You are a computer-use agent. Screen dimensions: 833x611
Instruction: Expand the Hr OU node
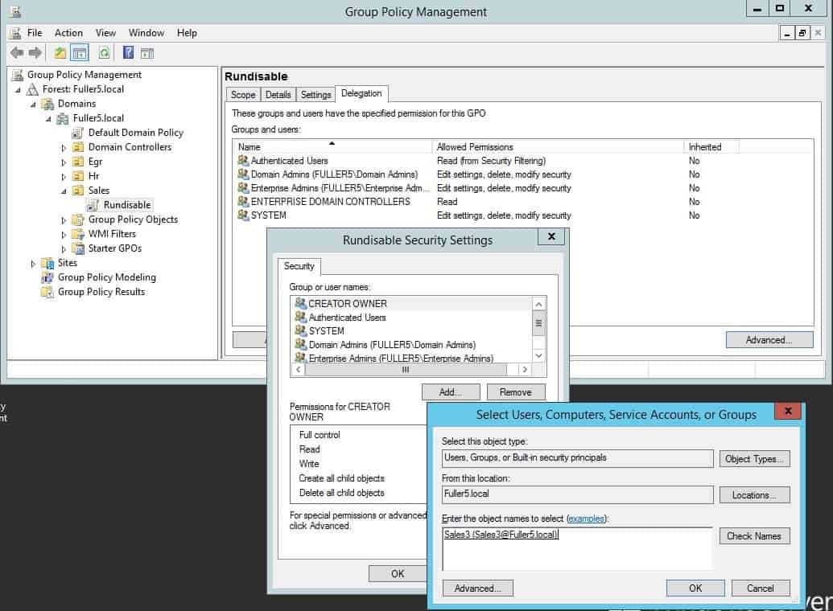click(x=64, y=176)
